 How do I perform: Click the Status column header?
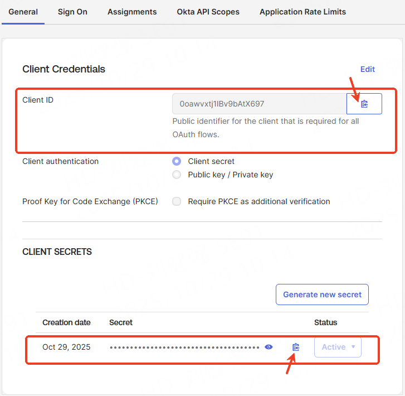pyautogui.click(x=325, y=322)
